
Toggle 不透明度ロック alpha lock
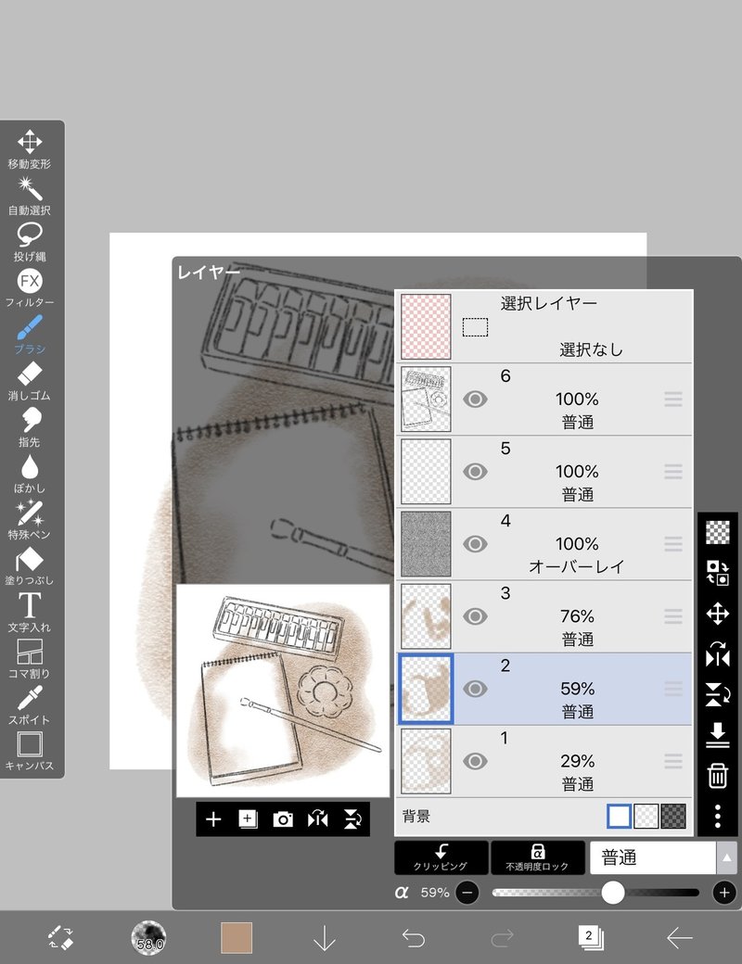[537, 857]
